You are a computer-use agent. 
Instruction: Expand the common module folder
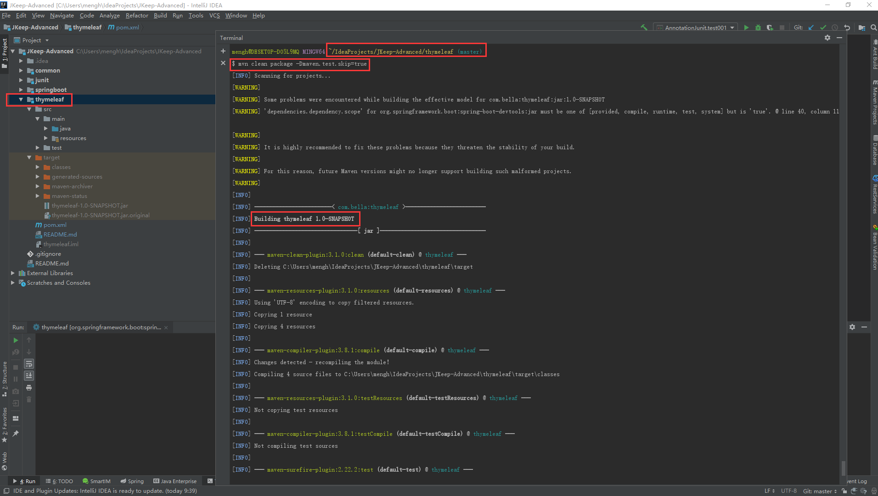(21, 71)
